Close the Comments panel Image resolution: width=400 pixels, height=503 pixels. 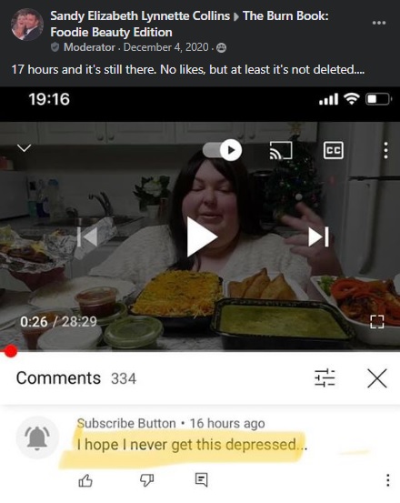pos(377,378)
